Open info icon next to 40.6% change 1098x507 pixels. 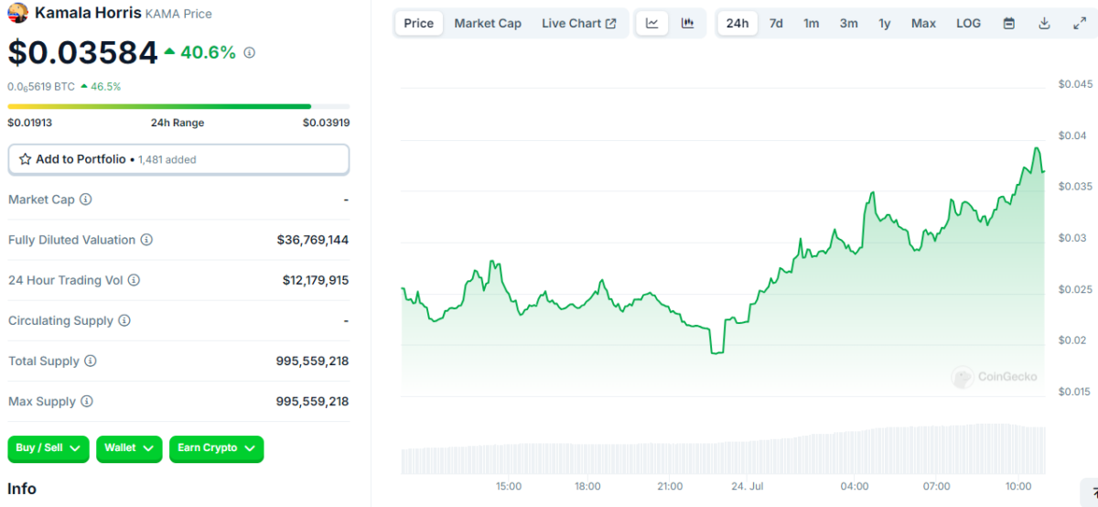249,53
